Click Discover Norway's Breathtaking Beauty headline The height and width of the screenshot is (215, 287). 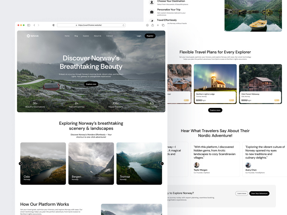tap(91, 62)
